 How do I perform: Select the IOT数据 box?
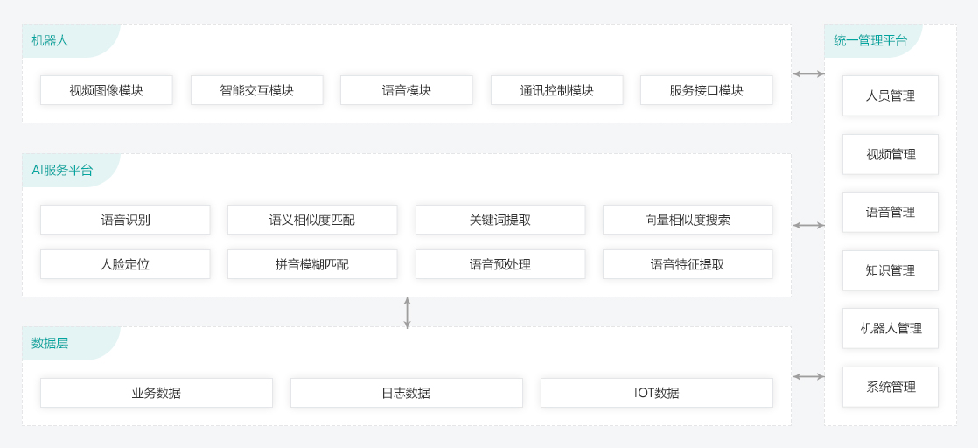(x=656, y=393)
